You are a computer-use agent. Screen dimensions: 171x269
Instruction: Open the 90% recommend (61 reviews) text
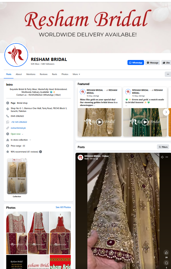[24, 152]
